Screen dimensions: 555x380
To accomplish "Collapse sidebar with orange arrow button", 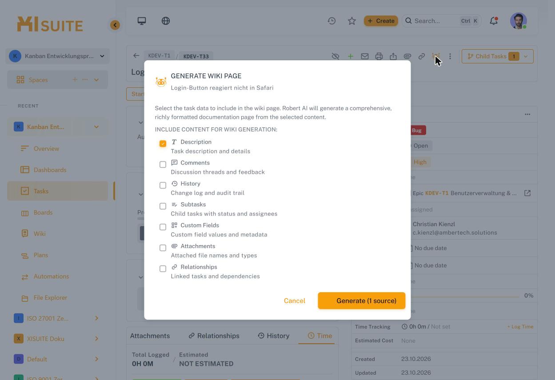I will click(x=115, y=25).
